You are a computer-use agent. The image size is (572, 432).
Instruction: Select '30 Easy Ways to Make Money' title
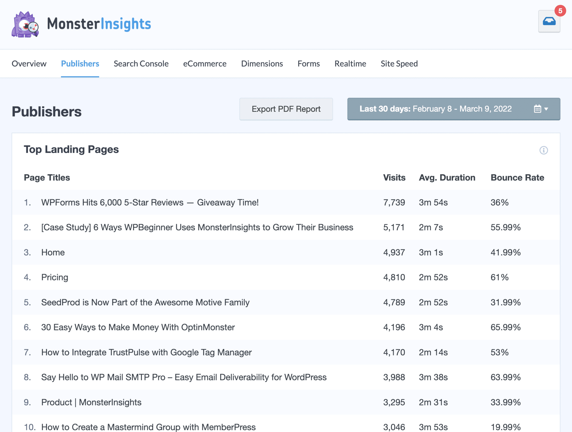point(138,327)
